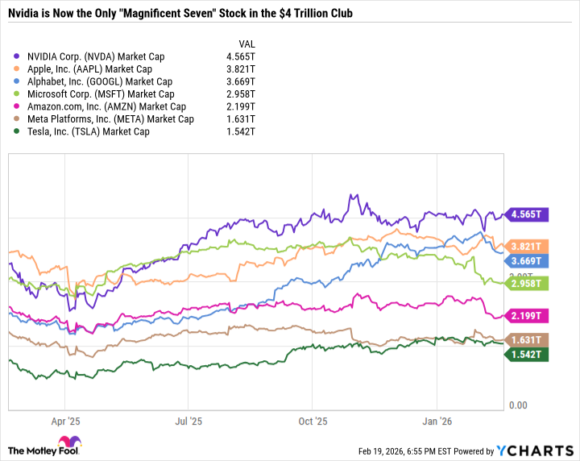
Task: Click NVIDIA purple legend dot
Action: (17, 56)
